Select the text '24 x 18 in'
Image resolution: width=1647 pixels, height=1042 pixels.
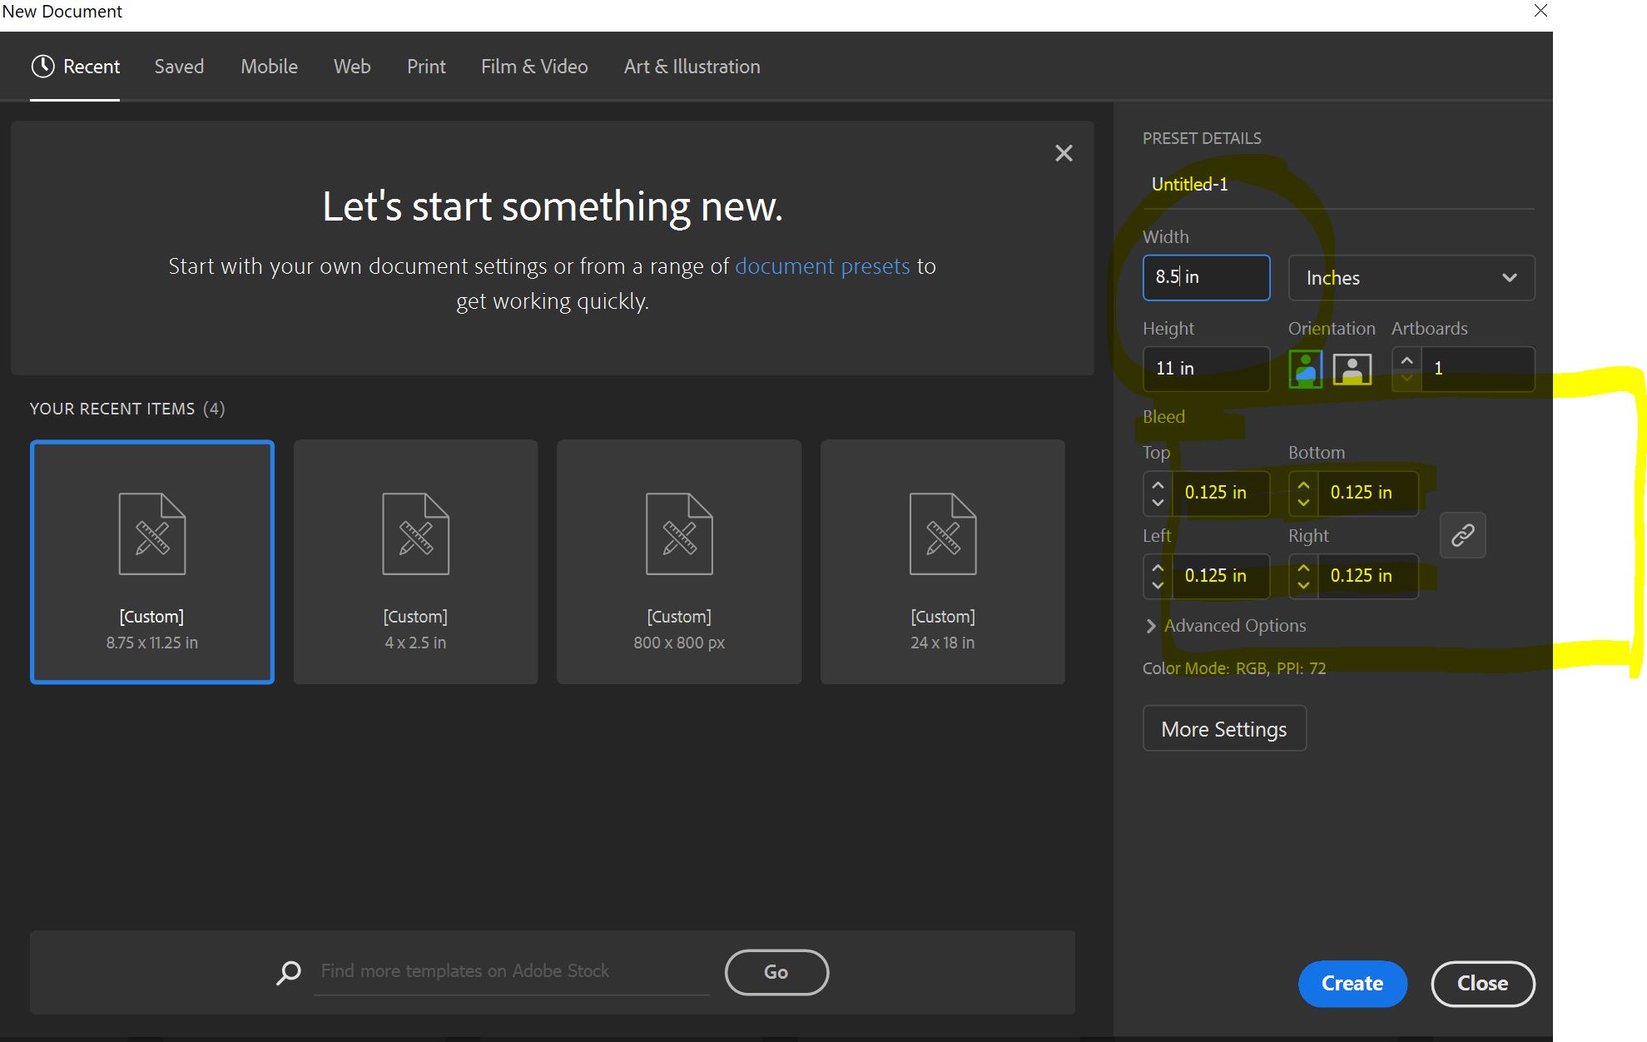point(943,643)
